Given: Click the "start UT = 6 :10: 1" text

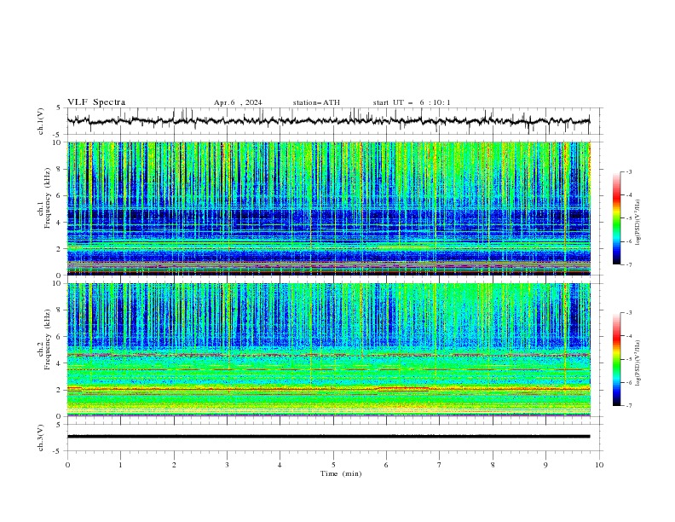Looking at the screenshot, I should pyautogui.click(x=412, y=102).
